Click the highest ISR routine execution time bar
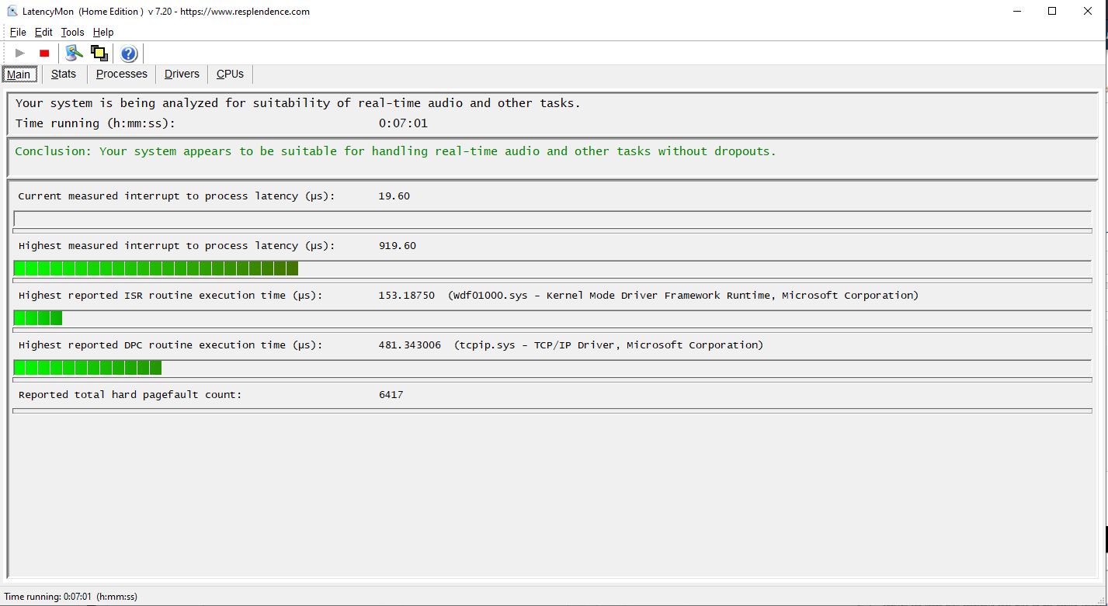 (x=553, y=318)
